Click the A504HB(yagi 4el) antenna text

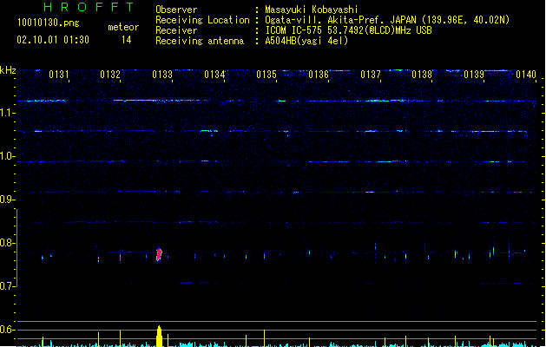(306, 41)
